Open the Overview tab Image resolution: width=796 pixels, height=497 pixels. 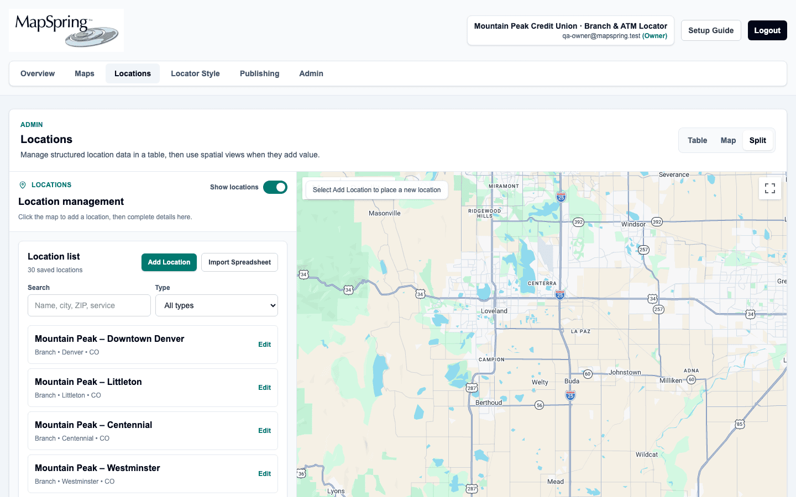click(38, 73)
